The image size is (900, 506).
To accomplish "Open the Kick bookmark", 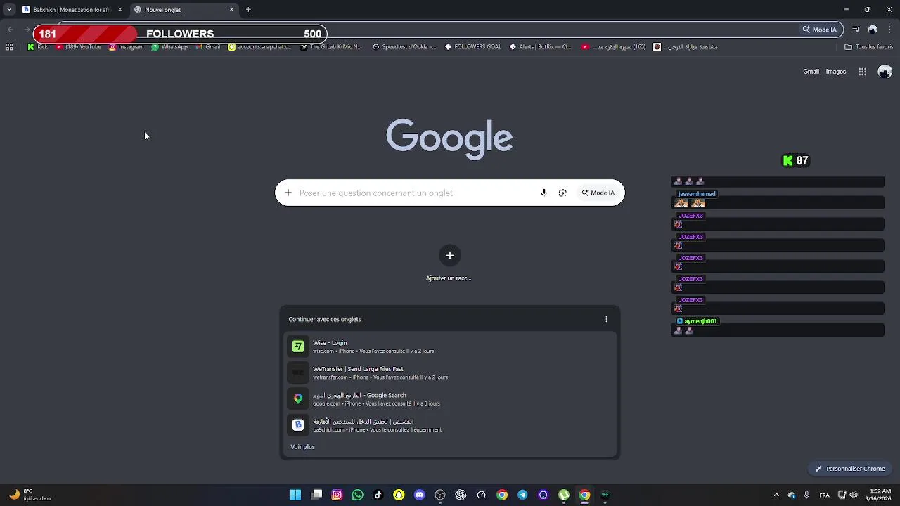I will pyautogui.click(x=38, y=47).
